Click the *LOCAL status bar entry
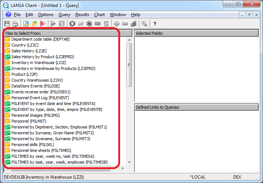This screenshot has height=183, width=263. pyautogui.click(x=197, y=177)
